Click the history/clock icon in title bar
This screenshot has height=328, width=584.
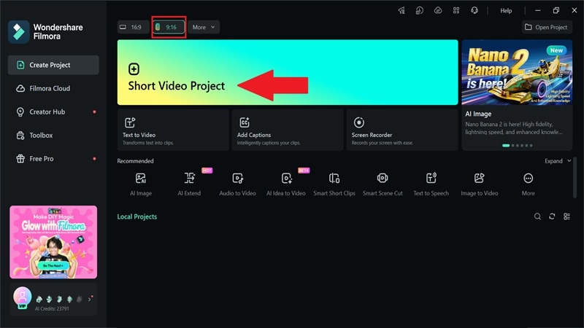pos(420,10)
